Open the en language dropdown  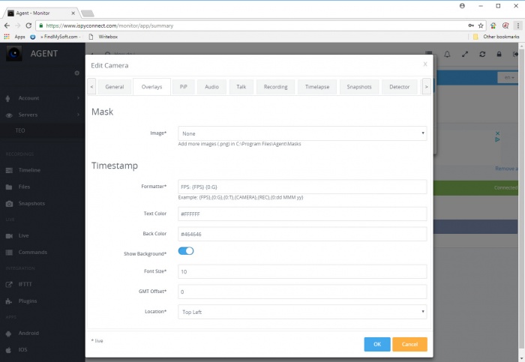(x=509, y=77)
